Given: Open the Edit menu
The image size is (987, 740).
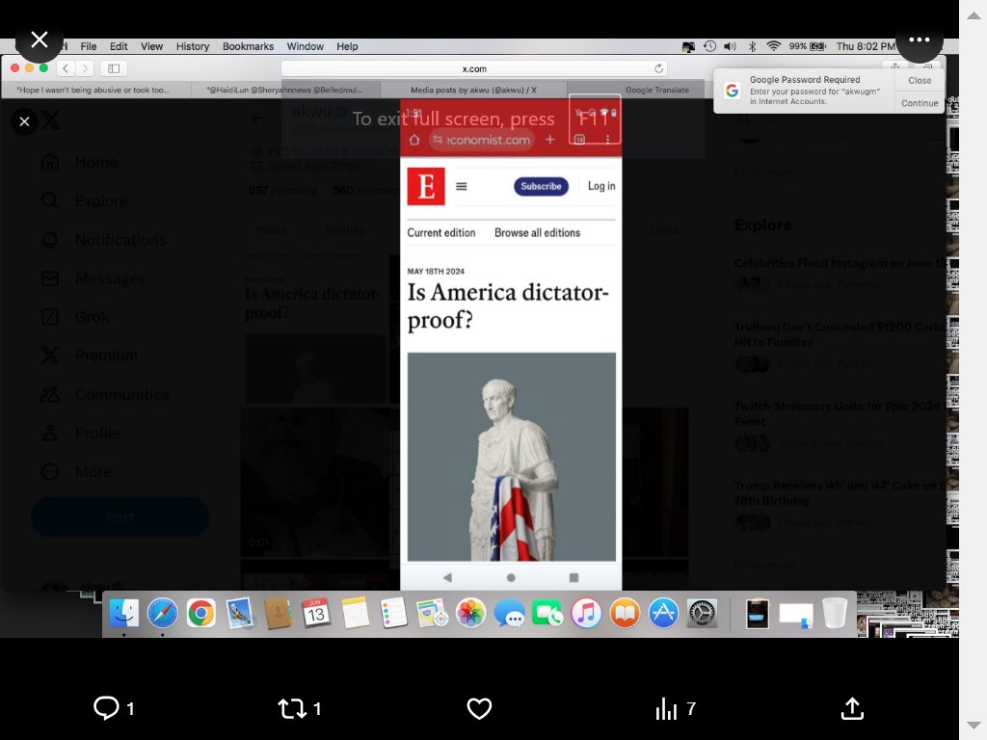Looking at the screenshot, I should point(119,46).
